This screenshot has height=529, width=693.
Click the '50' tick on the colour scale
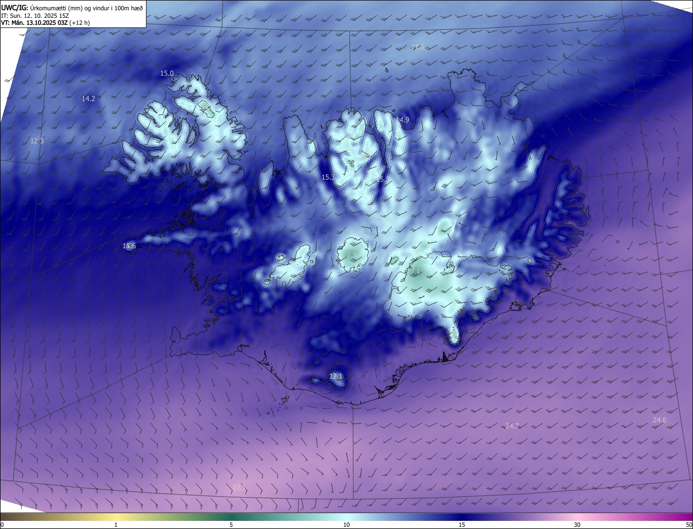point(689,525)
